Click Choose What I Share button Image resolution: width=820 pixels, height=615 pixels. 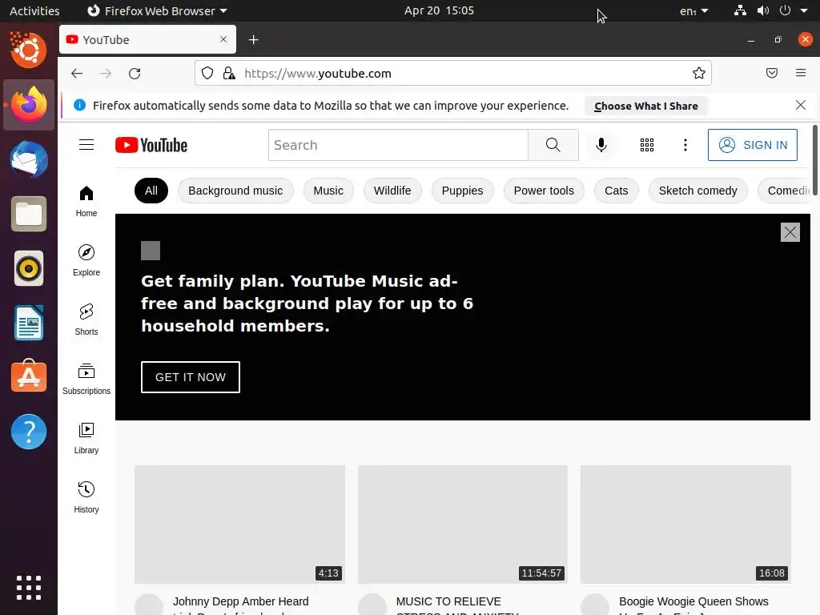click(x=646, y=107)
